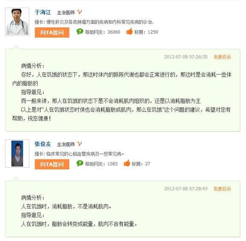The height and width of the screenshot is (241, 246).
Task: Open 张俊友's name link
Action: tap(43, 144)
